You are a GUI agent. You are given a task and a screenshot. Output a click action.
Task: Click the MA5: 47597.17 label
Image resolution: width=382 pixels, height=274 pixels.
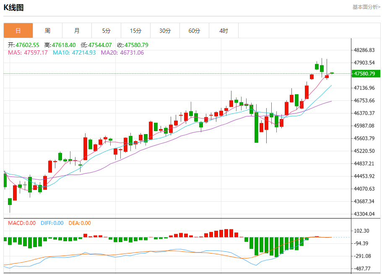point(28,53)
